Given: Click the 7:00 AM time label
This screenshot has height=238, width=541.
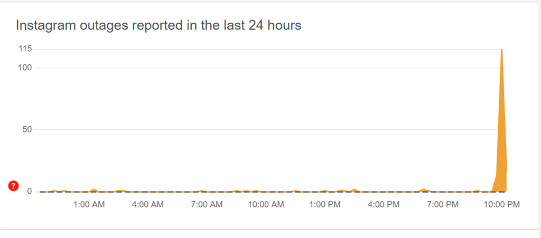Looking at the screenshot, I should pos(207,205).
